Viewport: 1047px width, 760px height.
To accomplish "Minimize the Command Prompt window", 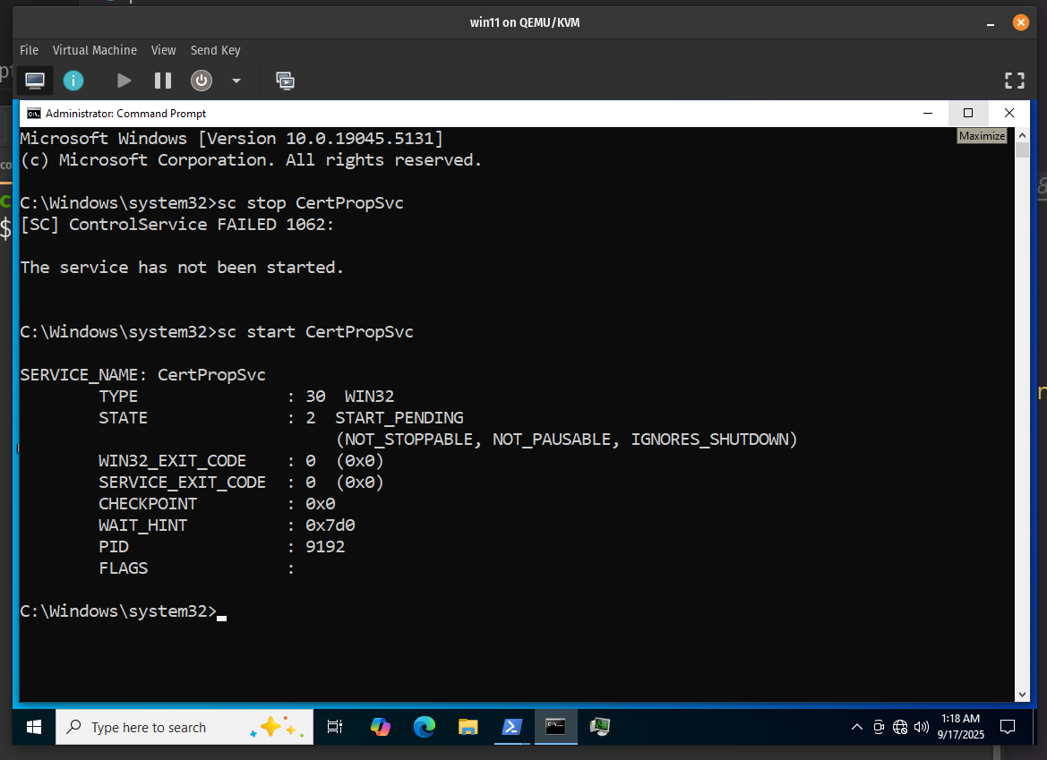I will pos(928,114).
